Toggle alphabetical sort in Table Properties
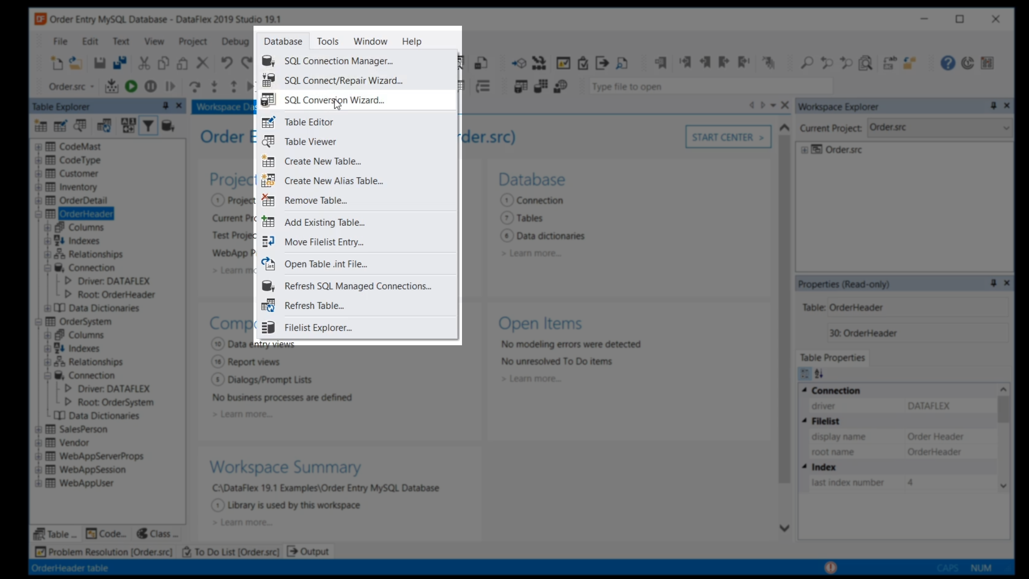1029x579 pixels. [x=819, y=374]
